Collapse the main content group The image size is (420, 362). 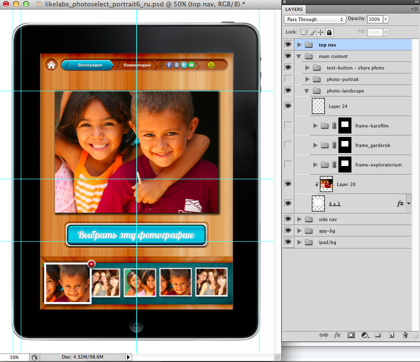click(299, 56)
